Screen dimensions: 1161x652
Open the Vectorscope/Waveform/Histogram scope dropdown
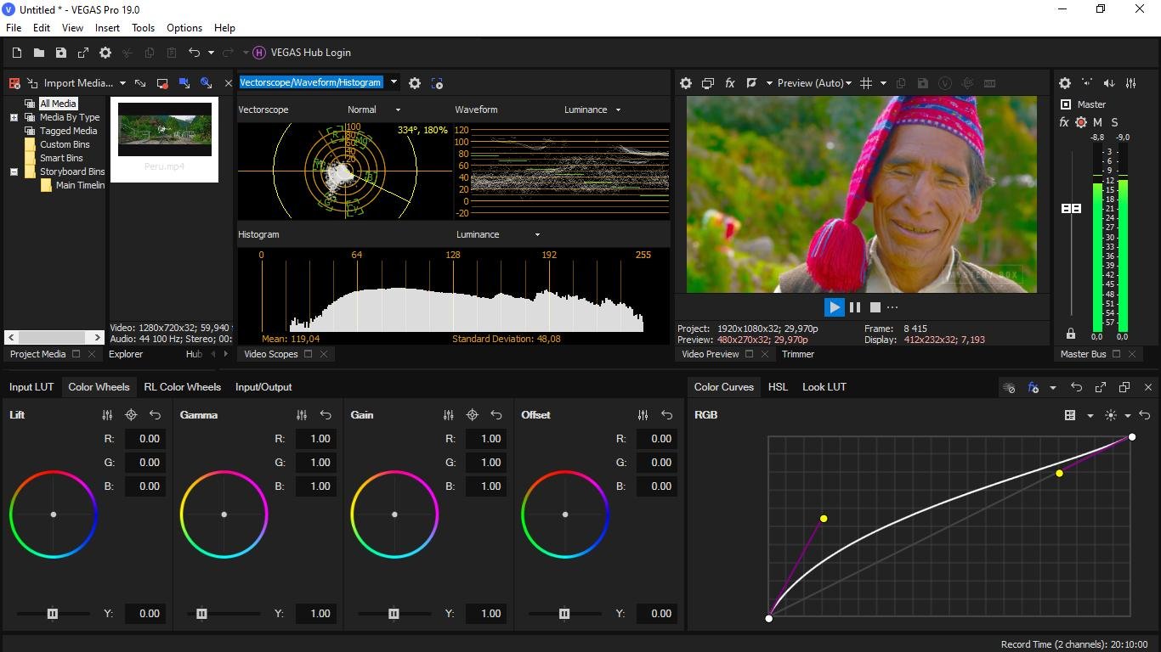(x=394, y=82)
